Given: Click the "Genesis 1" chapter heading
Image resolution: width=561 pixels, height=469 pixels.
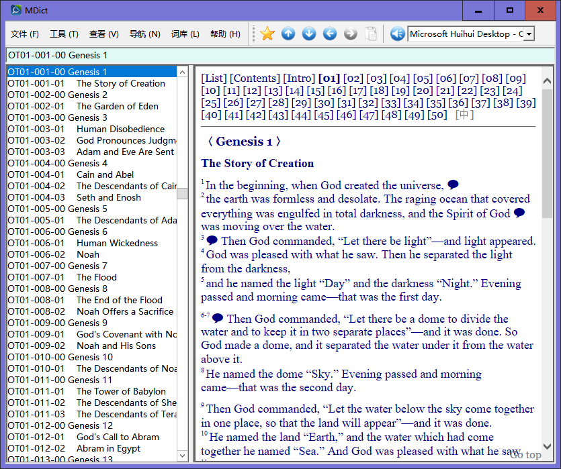Looking at the screenshot, I should click(244, 142).
